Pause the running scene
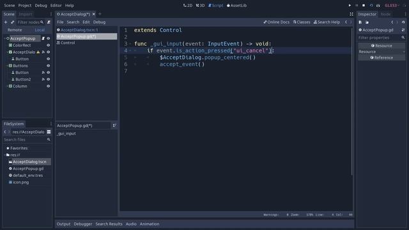The width and height of the screenshot is (409, 230). (357, 6)
